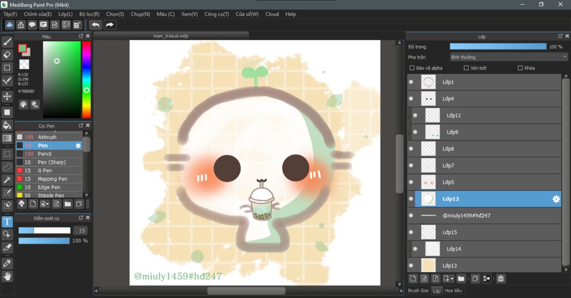Image resolution: width=571 pixels, height=298 pixels.
Task: Open the Bộ lọc(R) menu
Action: point(89,14)
